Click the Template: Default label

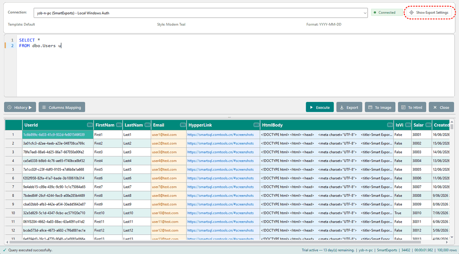click(21, 24)
